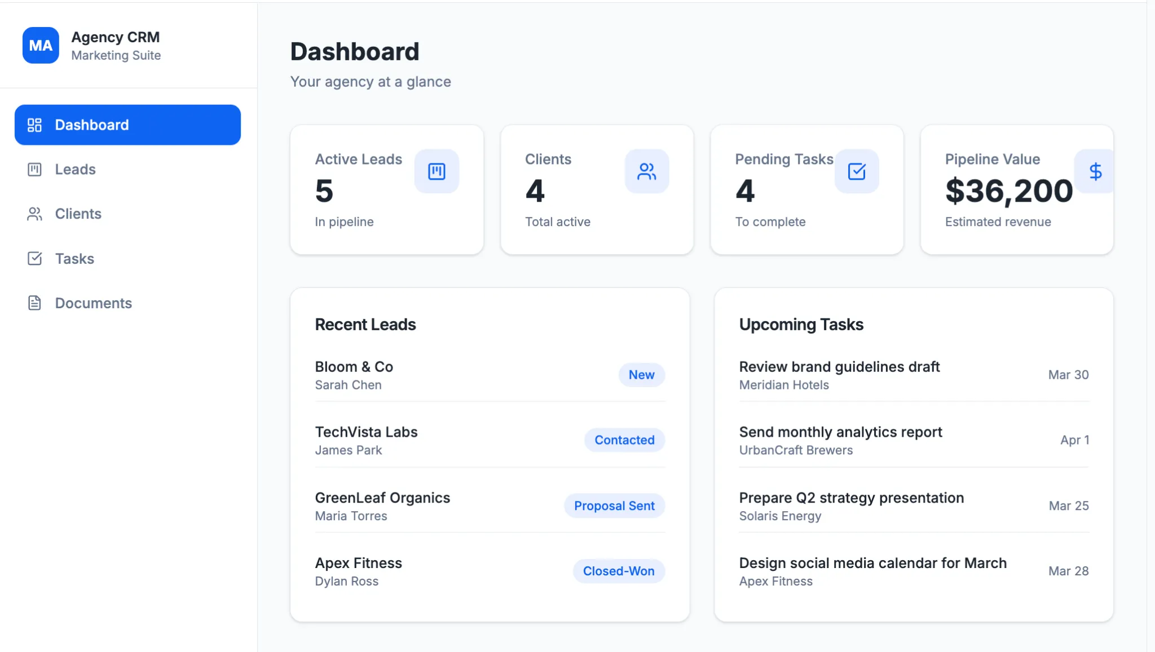Click the Contacted badge for TechVista Labs
Viewport: 1155px width, 652px height.
[624, 440]
